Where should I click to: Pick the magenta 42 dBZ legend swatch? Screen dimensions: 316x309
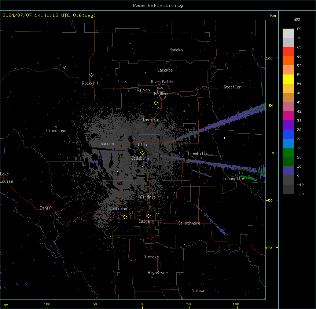click(288, 116)
